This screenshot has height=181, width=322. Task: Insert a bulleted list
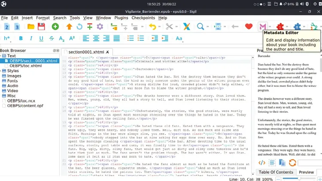[x=131, y=38]
